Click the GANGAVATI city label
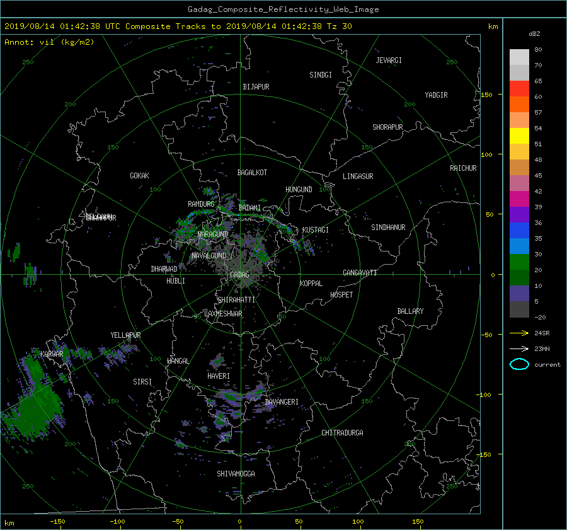 (360, 273)
